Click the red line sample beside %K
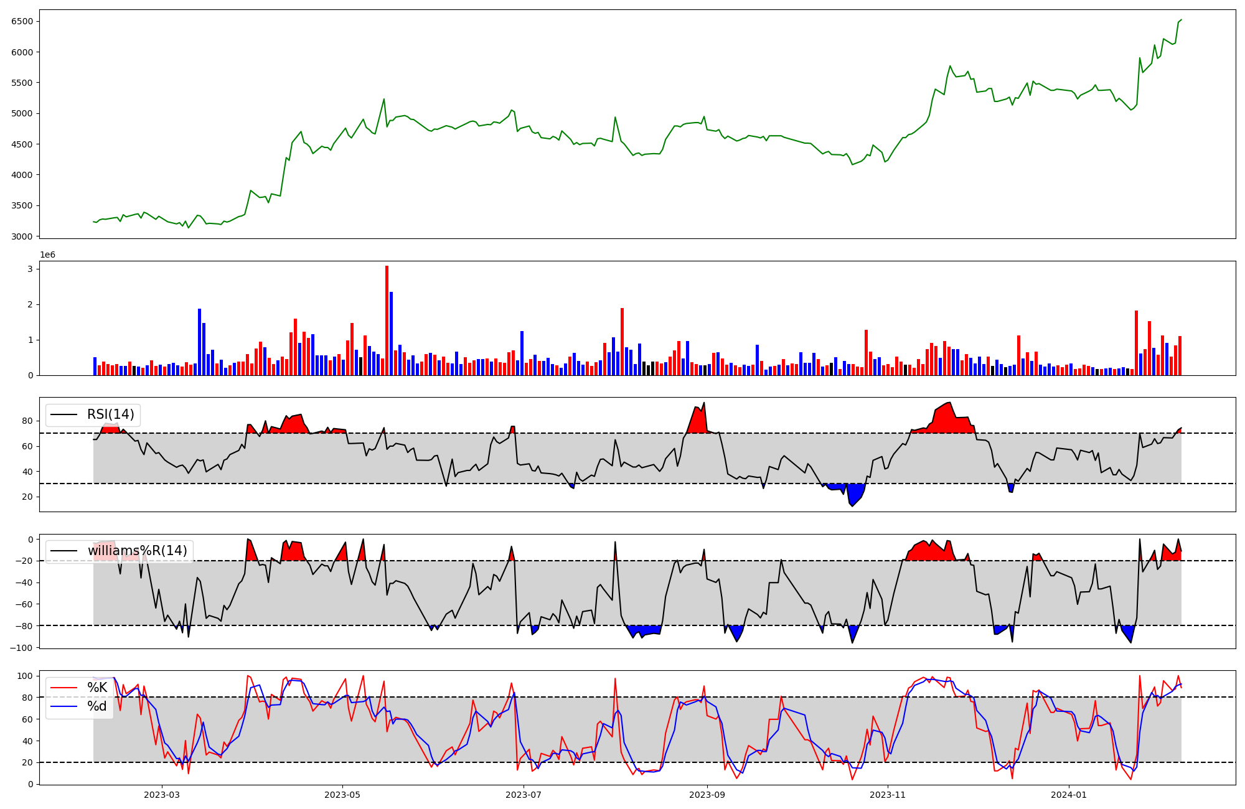 [64, 688]
